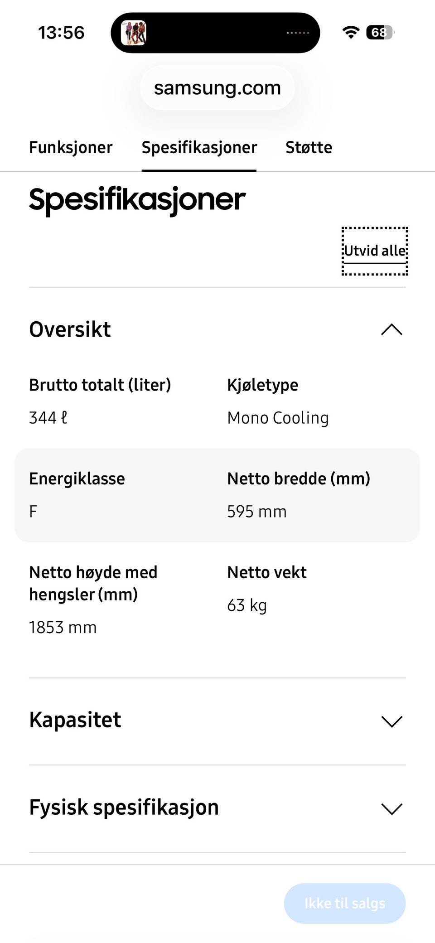The image size is (435, 943).
Task: Tap the 13:56 clock in status bar
Action: tap(61, 33)
